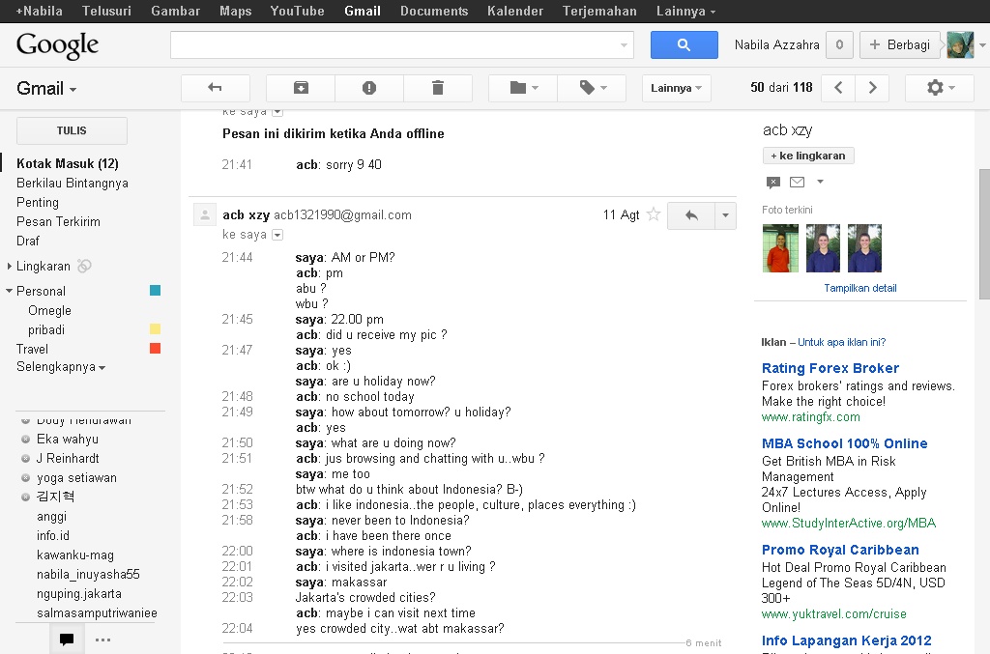Delete conversation with trash icon
990x654 pixels.
click(438, 88)
